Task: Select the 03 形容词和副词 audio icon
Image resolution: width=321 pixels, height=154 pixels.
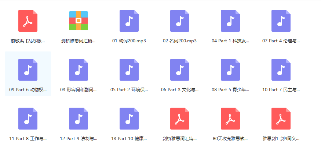Action: point(79,70)
